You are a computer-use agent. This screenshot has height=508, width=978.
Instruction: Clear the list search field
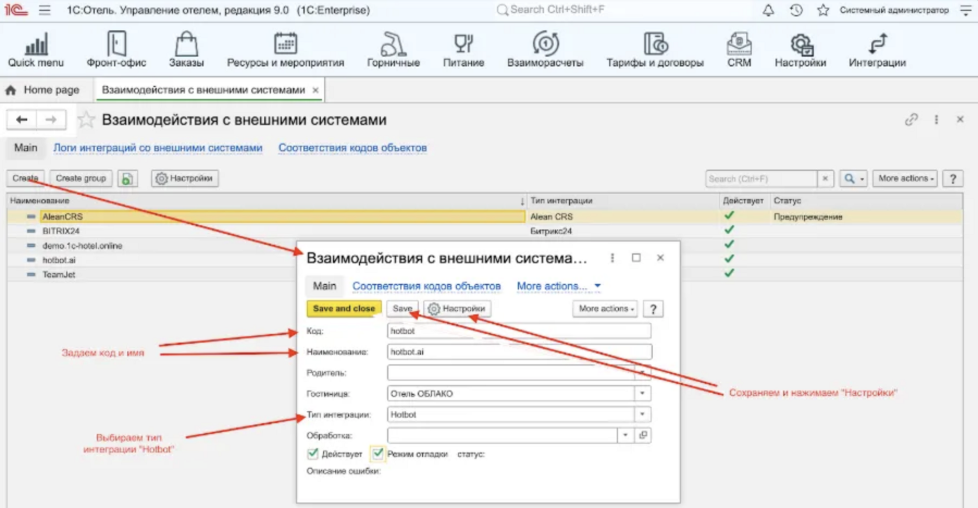[x=825, y=179]
